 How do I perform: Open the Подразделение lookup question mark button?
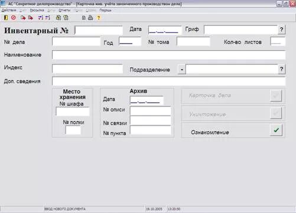coord(282,69)
